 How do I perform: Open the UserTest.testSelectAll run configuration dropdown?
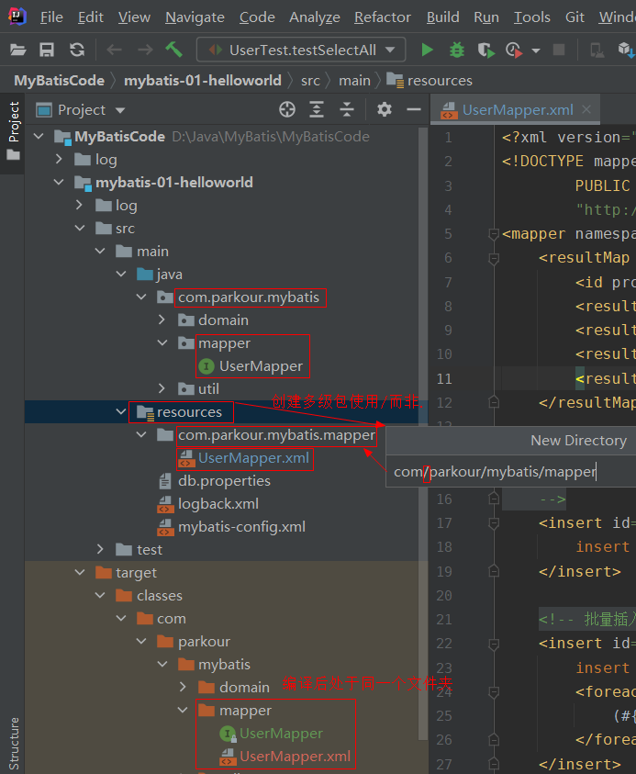click(301, 50)
